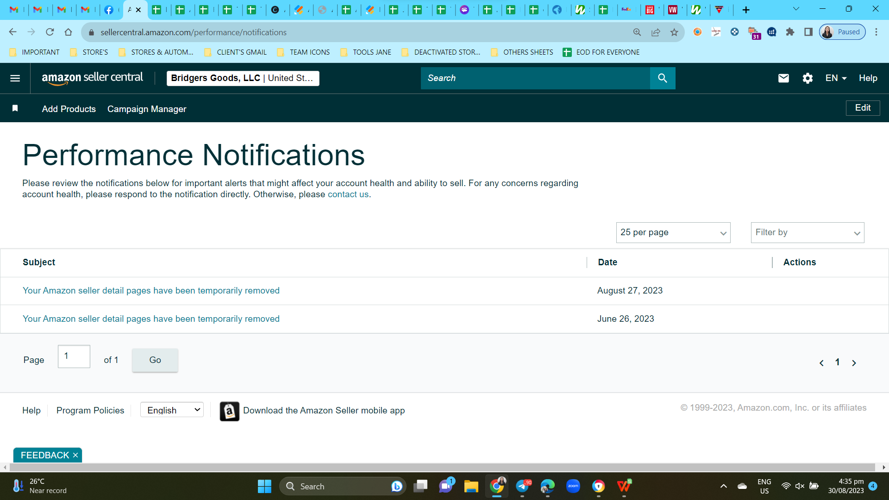Open the weather widget showing 26°C
This screenshot has height=500, width=889.
40,486
